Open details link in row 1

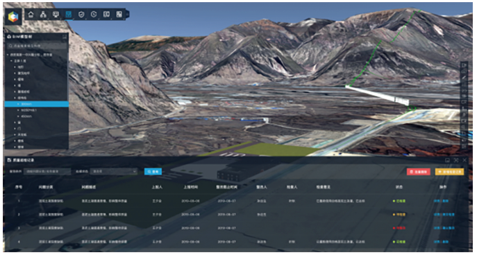437,201
